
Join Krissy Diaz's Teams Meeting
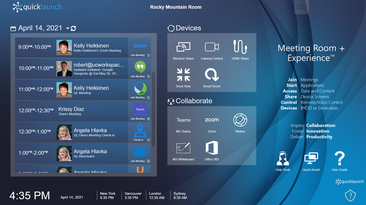click(139, 111)
